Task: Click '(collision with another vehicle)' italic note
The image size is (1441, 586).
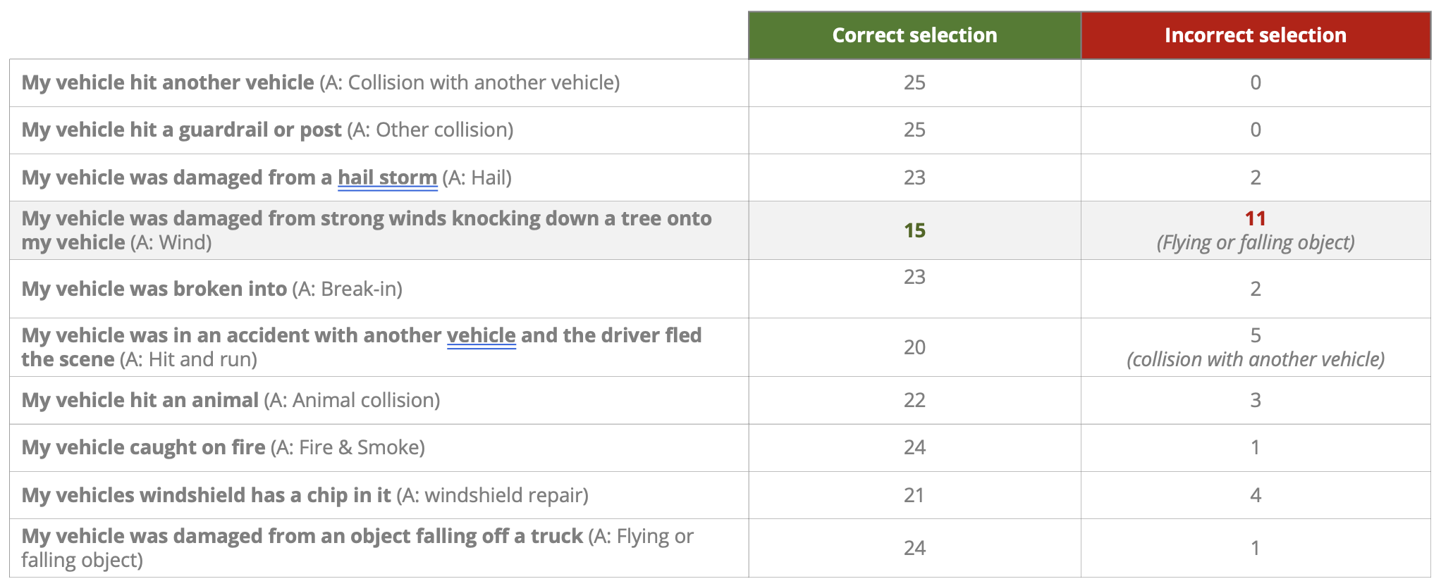Action: (1255, 360)
